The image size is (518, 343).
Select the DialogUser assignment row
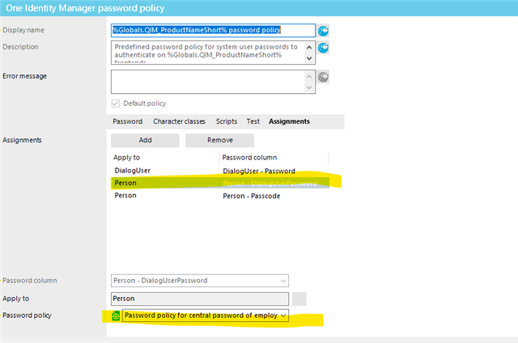click(220, 171)
